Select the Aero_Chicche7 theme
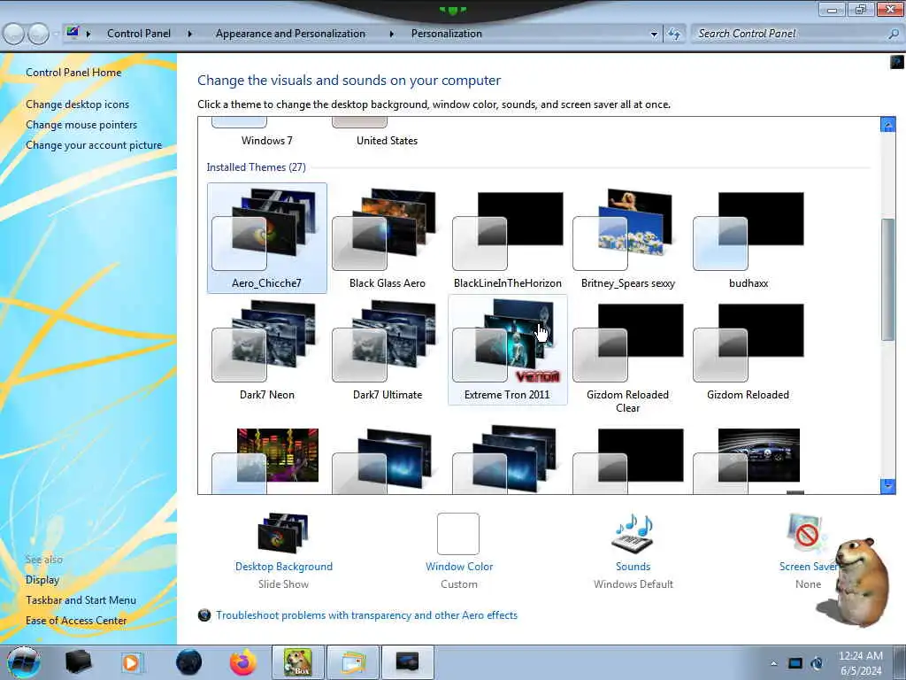906x680 pixels. coord(266,237)
